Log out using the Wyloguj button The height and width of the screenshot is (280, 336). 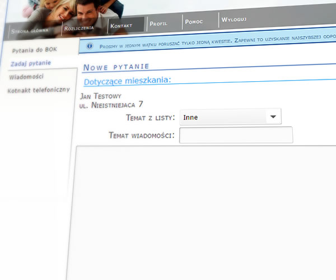pos(234,20)
